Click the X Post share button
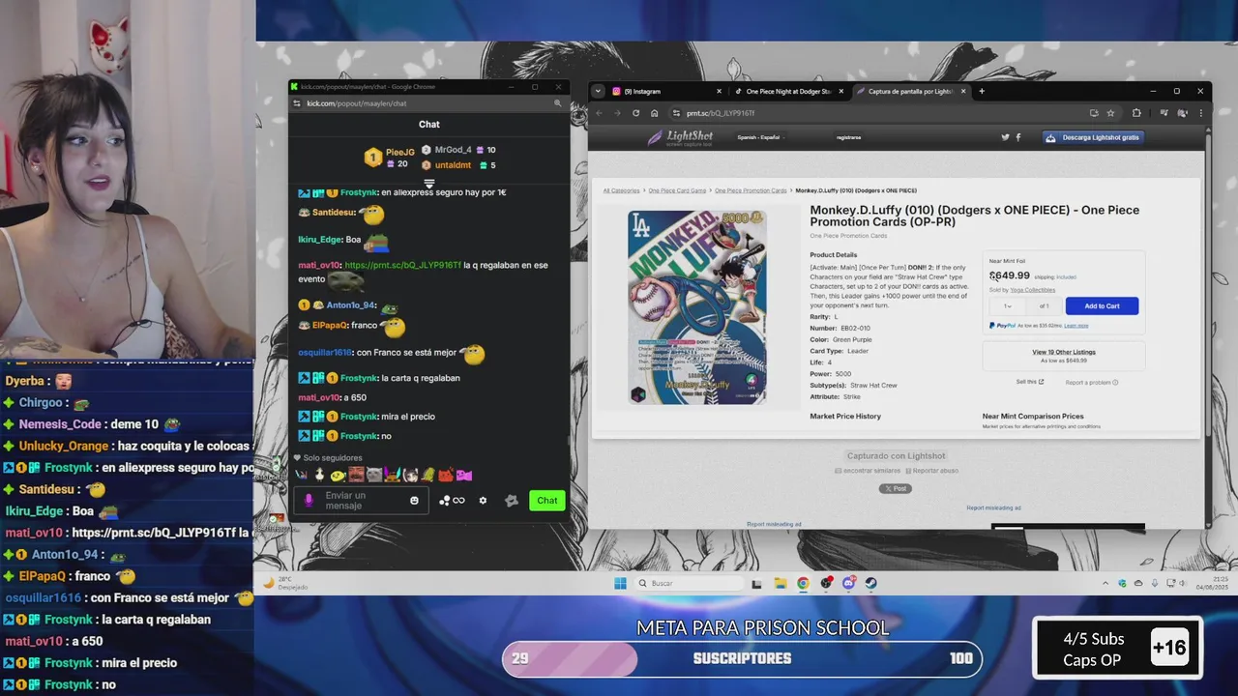Image resolution: width=1238 pixels, height=696 pixels. click(x=896, y=488)
